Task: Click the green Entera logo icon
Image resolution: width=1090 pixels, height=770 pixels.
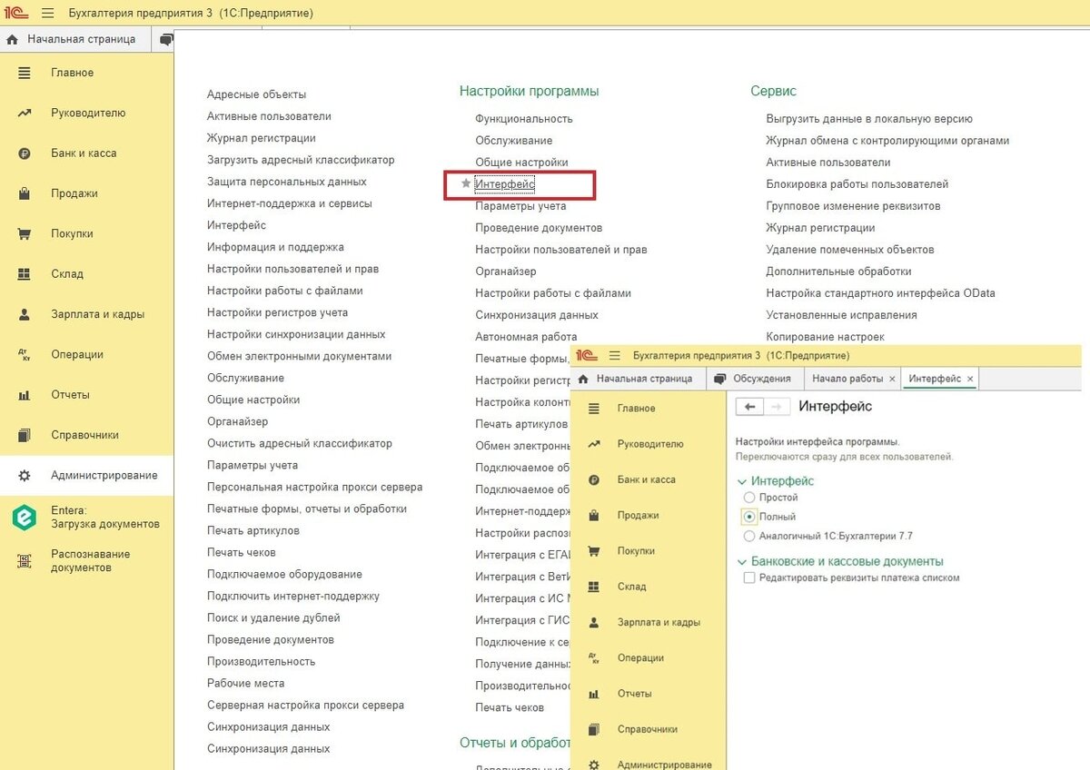Action: tap(25, 517)
